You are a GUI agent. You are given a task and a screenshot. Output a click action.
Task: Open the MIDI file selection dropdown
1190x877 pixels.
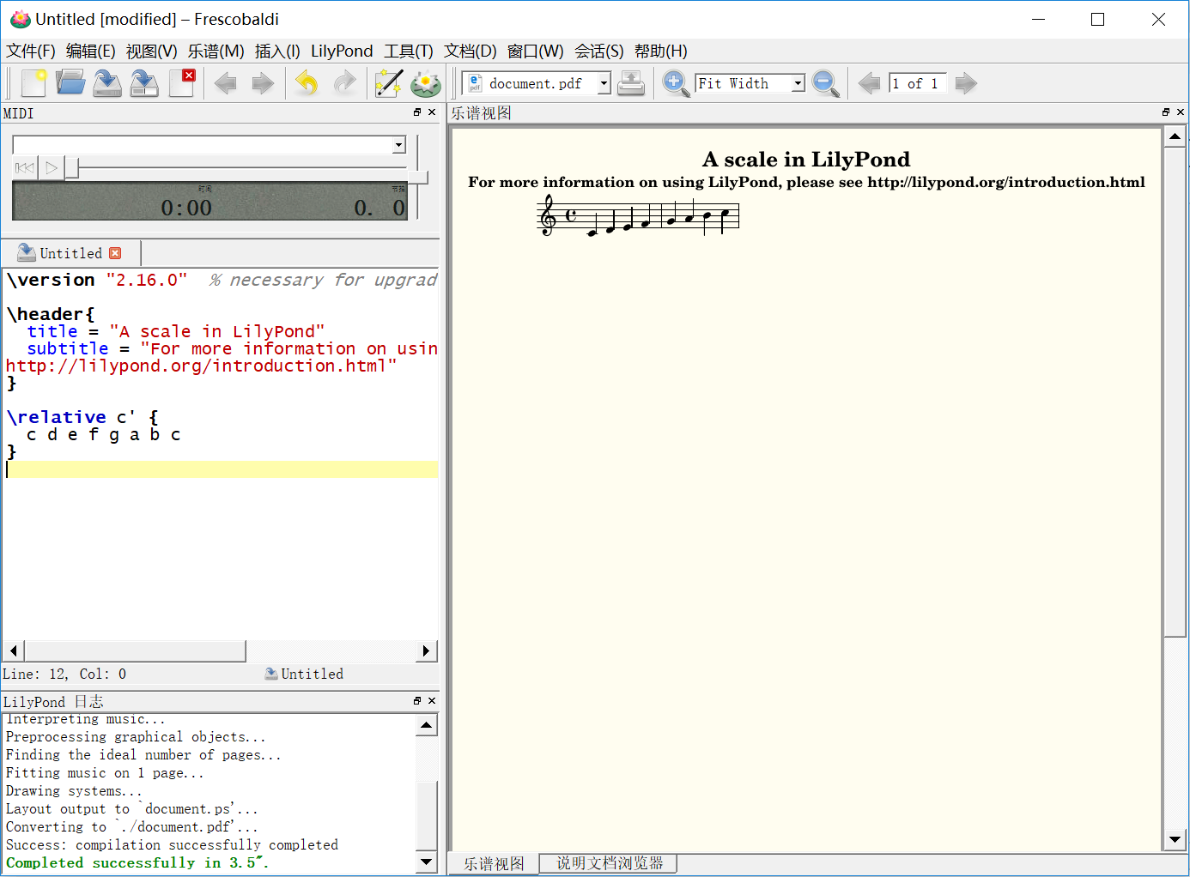pyautogui.click(x=399, y=145)
